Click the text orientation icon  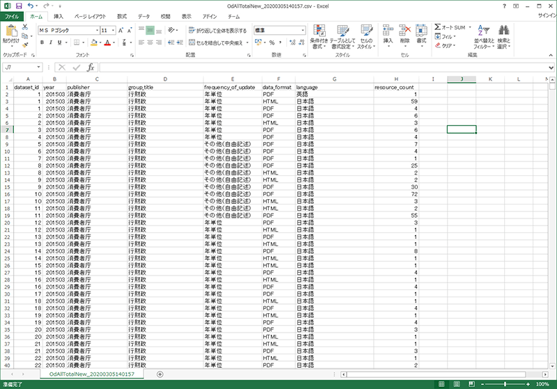click(171, 31)
